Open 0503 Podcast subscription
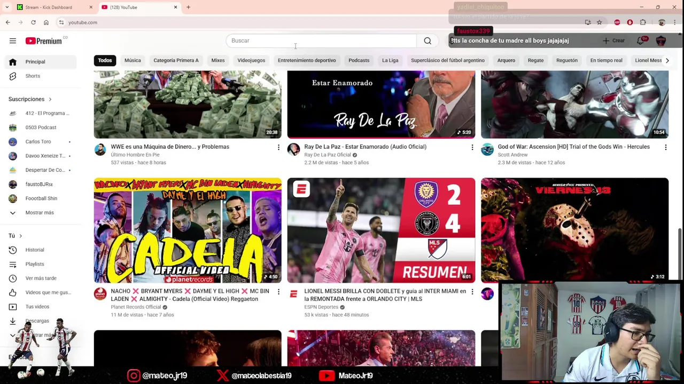 (x=41, y=127)
